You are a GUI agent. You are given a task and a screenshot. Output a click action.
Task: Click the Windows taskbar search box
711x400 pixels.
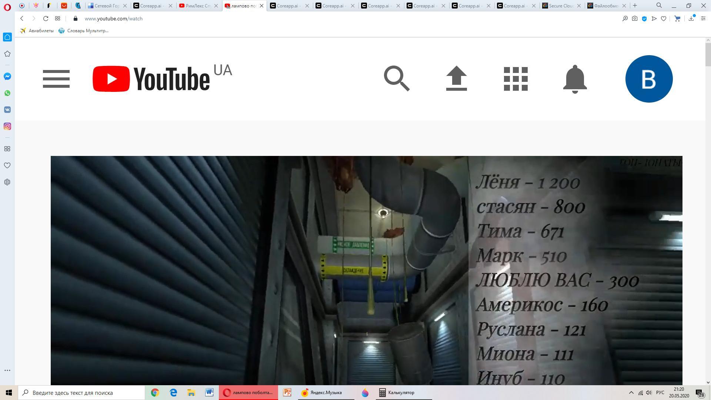pyautogui.click(x=81, y=393)
